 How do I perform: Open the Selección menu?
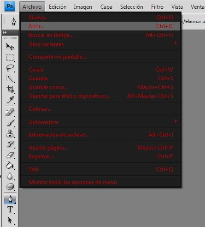(x=132, y=7)
